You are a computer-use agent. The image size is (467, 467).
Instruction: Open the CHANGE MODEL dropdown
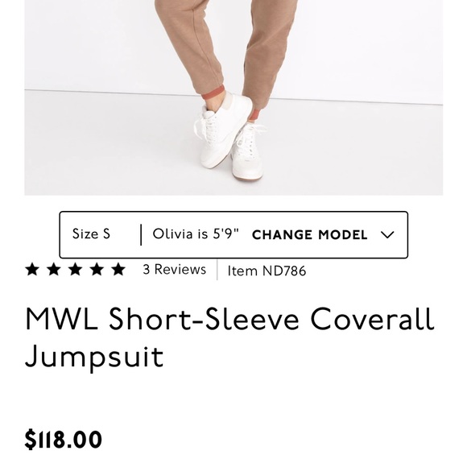click(309, 234)
